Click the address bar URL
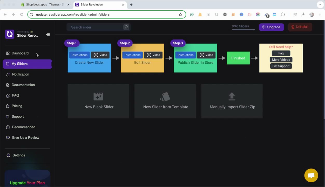The width and height of the screenshot is (325, 187). tap(73, 15)
